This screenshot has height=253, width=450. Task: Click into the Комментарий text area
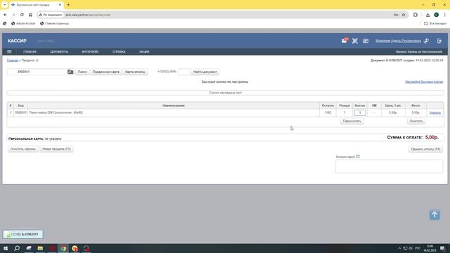coord(389,167)
